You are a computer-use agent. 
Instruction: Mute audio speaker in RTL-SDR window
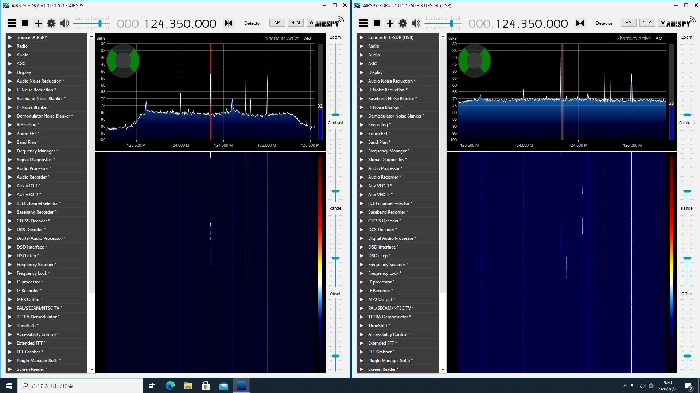416,23
